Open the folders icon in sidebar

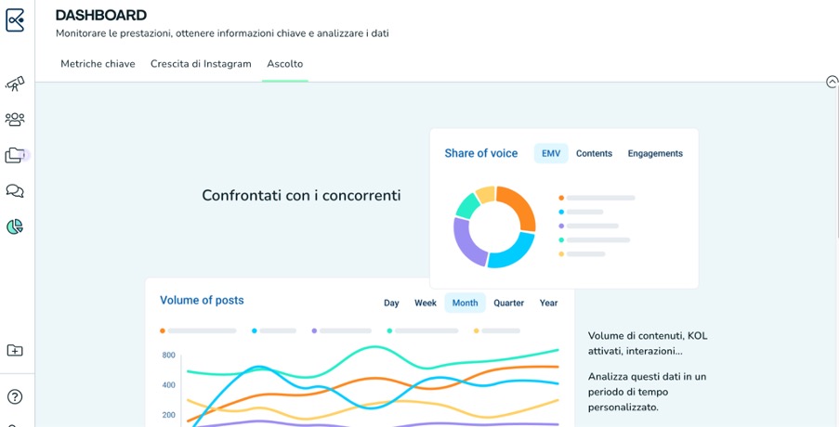15,155
